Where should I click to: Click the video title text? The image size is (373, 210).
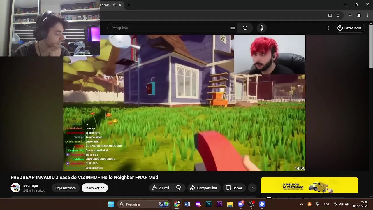(85, 177)
